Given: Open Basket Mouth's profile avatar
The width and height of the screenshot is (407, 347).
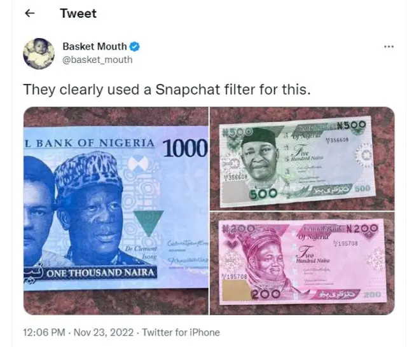Looking at the screenshot, I should [x=39, y=53].
